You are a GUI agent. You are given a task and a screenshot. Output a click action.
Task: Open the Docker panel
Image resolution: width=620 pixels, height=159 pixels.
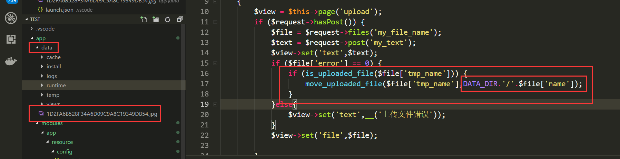click(x=11, y=61)
